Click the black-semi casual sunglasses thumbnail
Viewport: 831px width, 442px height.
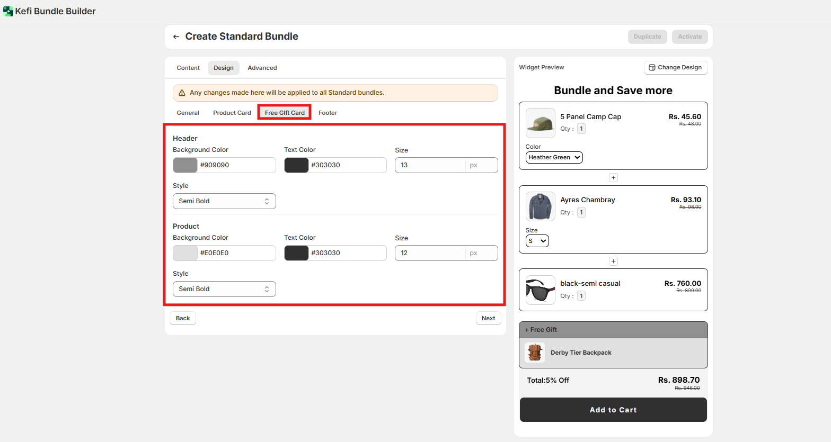click(540, 290)
